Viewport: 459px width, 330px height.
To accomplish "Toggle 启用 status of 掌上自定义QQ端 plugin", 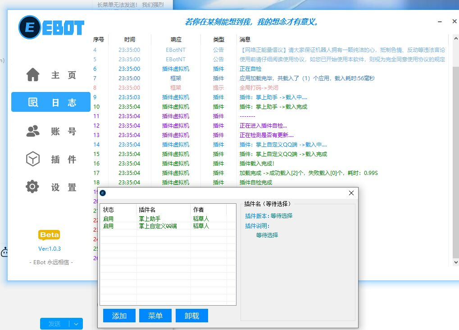I will click(108, 225).
